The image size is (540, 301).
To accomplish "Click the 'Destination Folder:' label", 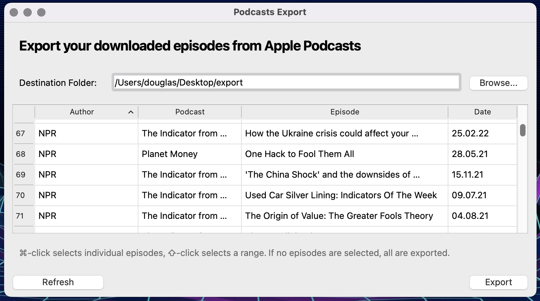I will point(58,83).
